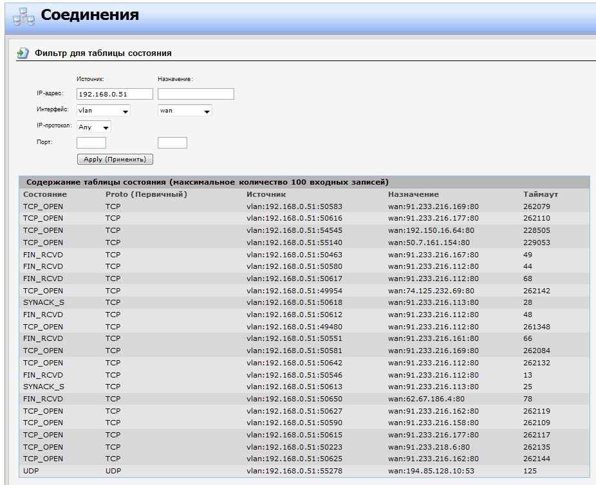Click the empty destination IP-адрес field
This screenshot has height=485, width=596.
pyautogui.click(x=196, y=95)
